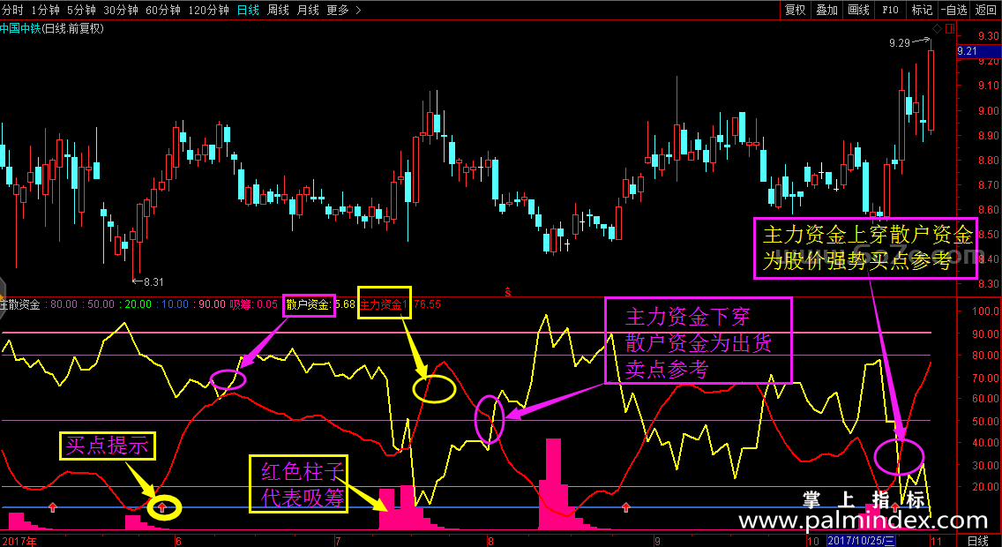
Task: Switch to 5分钟 period
Action: pyautogui.click(x=83, y=10)
